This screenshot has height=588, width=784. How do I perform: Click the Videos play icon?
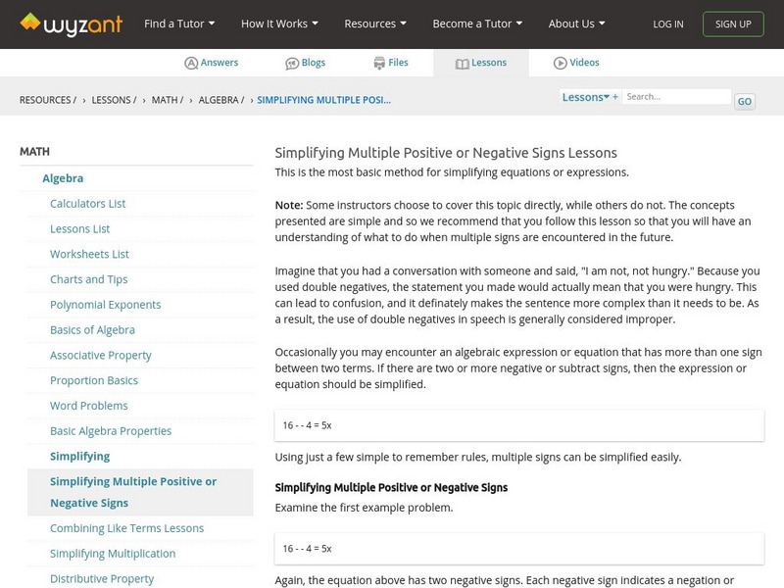[561, 63]
